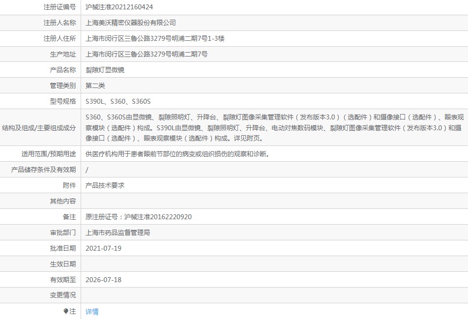Click the bulb icon beside 注 label
The width and height of the screenshot is (468, 319).
pyautogui.click(x=66, y=311)
